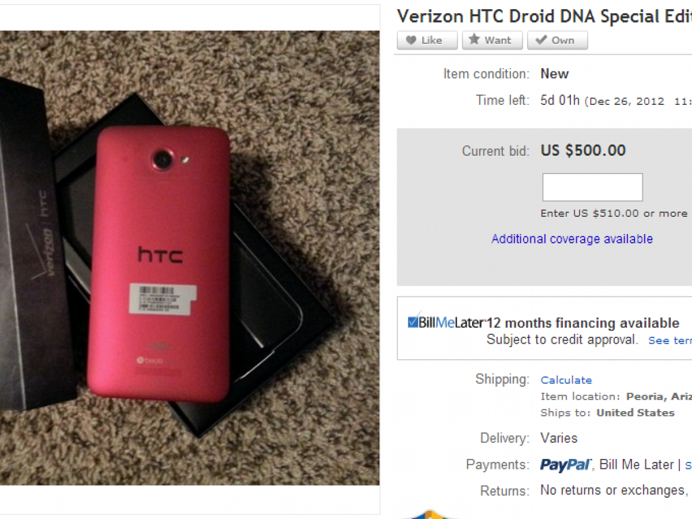692x519 pixels.
Task: Click the Enter US $510.00 or more hint
Action: click(x=614, y=213)
